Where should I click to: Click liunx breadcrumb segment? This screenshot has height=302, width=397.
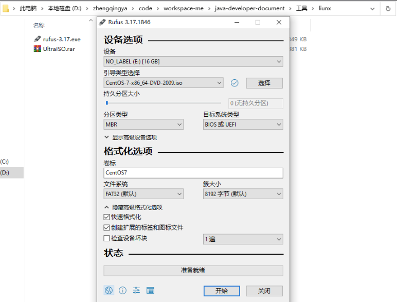(325, 8)
